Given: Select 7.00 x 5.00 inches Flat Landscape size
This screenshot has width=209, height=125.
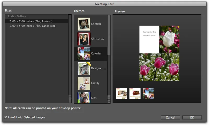Looking at the screenshot, I should 37,26.
